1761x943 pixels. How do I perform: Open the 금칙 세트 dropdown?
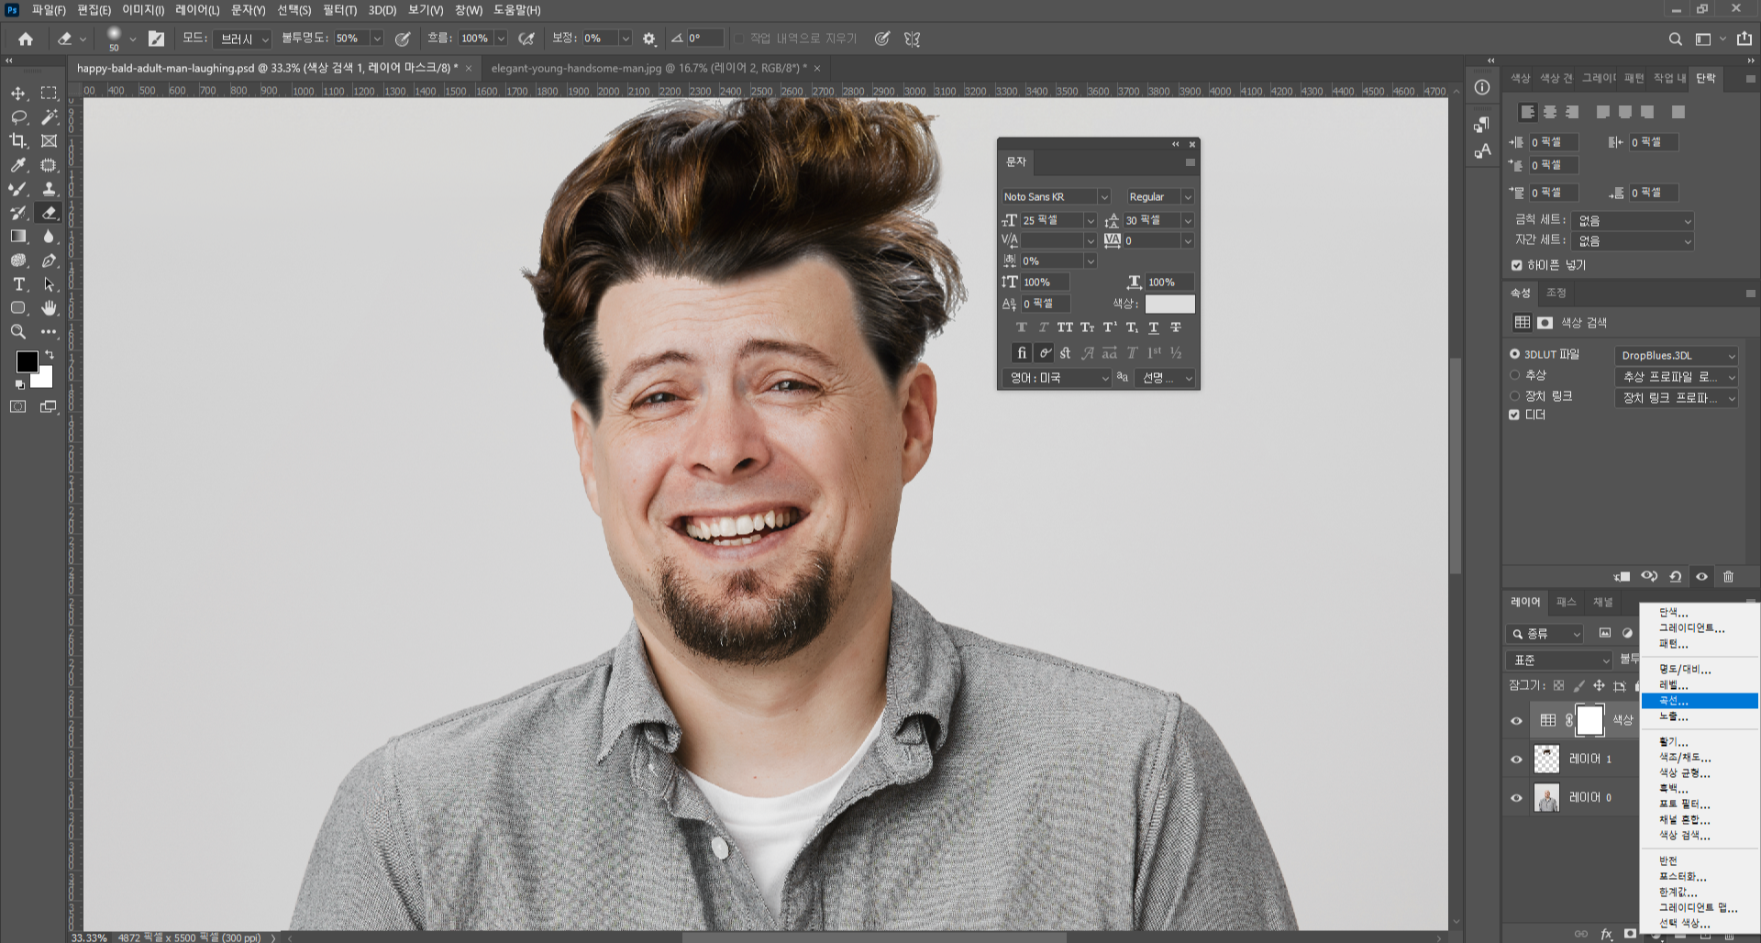[x=1633, y=221]
